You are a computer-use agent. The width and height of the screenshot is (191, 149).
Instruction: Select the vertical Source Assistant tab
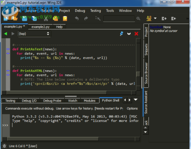coord(146,102)
